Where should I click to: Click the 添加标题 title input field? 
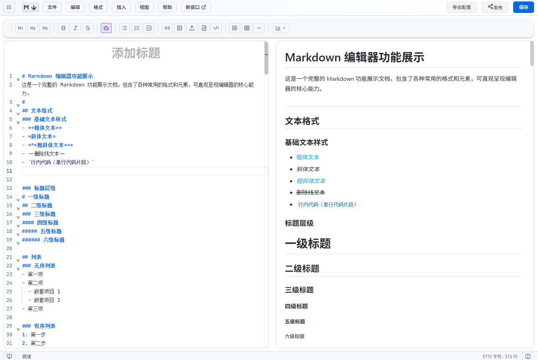point(136,53)
